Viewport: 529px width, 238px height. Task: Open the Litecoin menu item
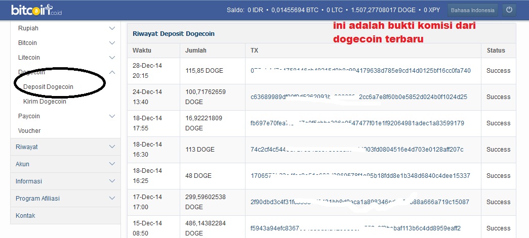[x=29, y=58]
